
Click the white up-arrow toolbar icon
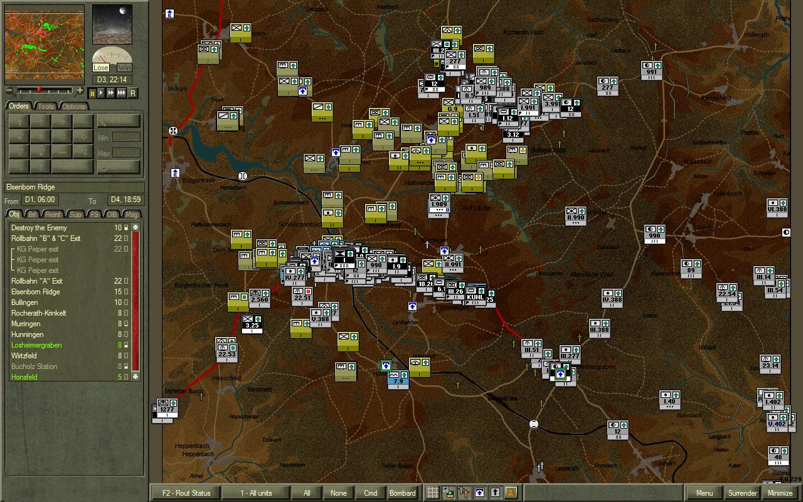click(x=495, y=493)
